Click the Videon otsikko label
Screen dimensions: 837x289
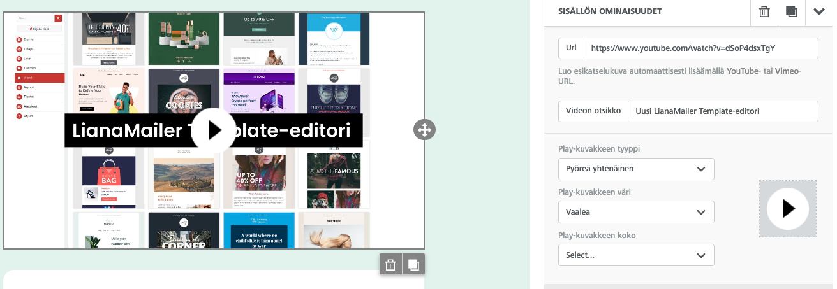click(593, 111)
